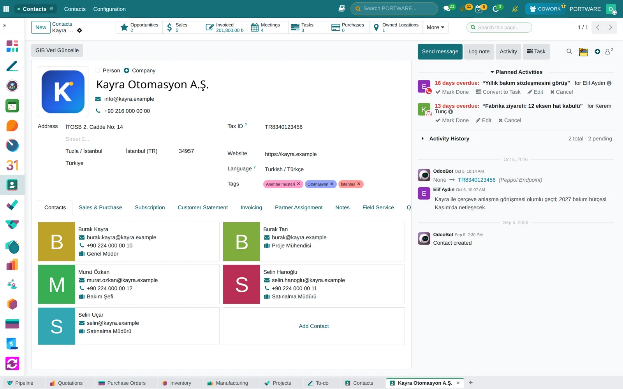The image size is (623, 389).
Task: Open the conversations icon with badge 21
Action: (x=447, y=9)
